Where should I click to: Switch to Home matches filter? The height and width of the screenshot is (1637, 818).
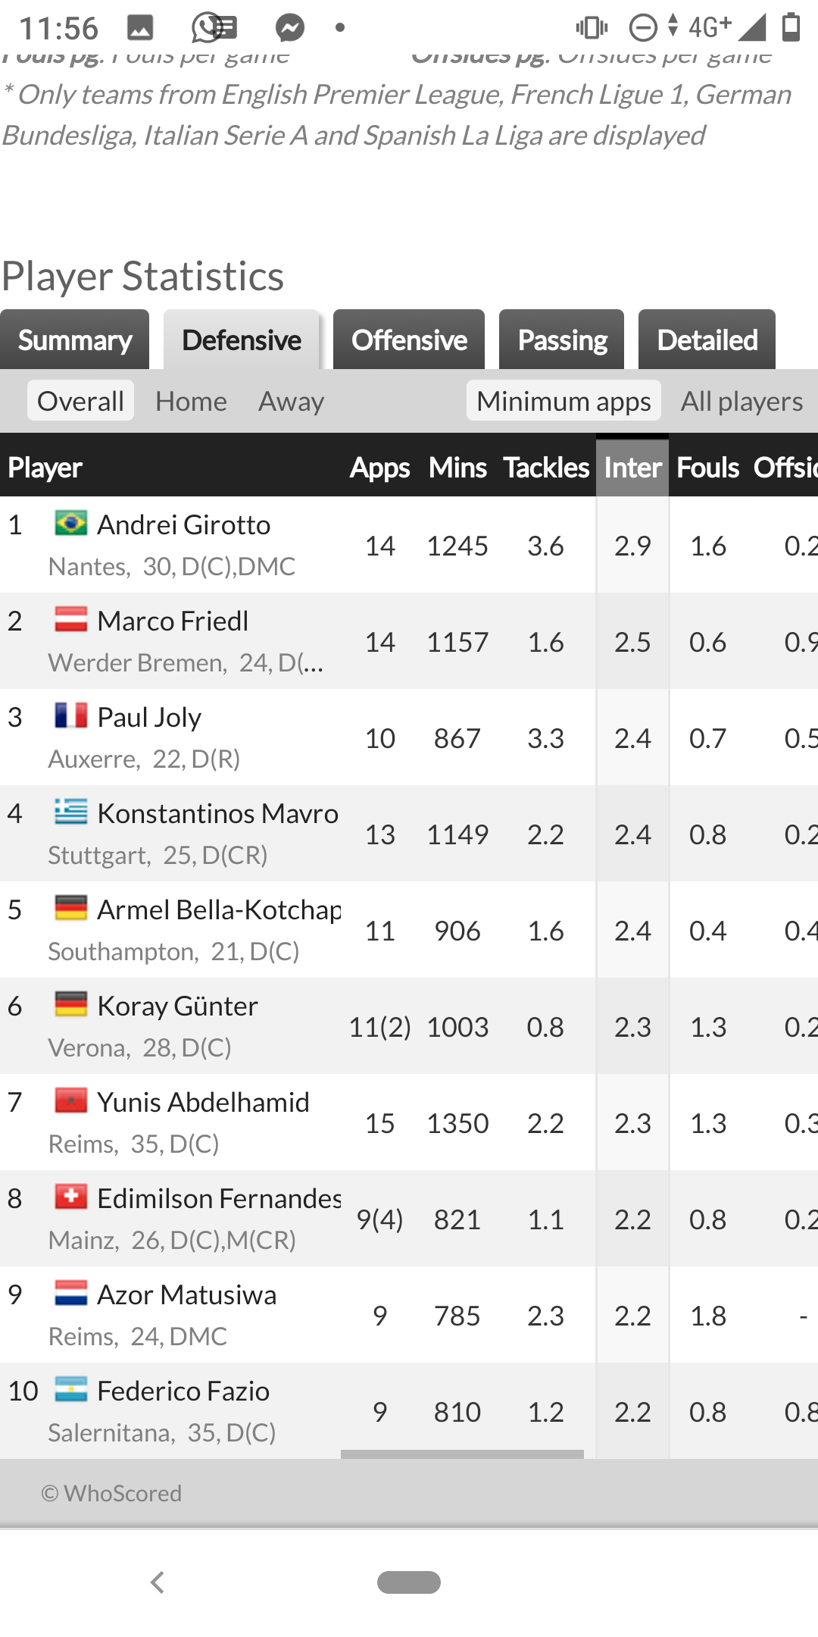191,401
